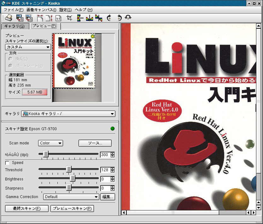The height and width of the screenshot is (224, 263).
Task: Enable the Speed checkbox
Action: (x=7, y=163)
